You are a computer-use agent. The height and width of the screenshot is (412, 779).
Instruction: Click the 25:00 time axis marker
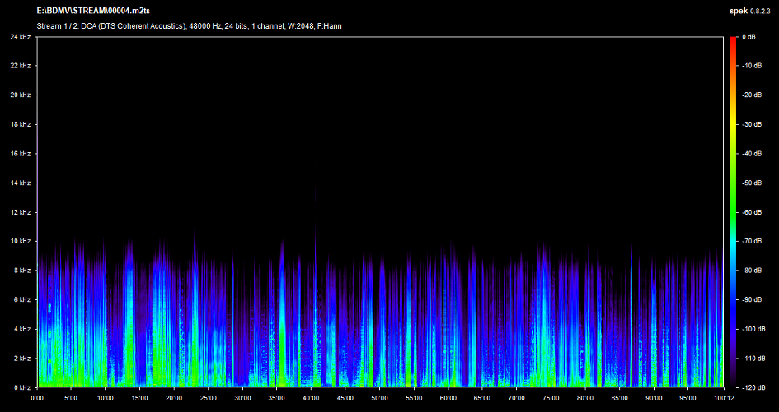click(208, 398)
